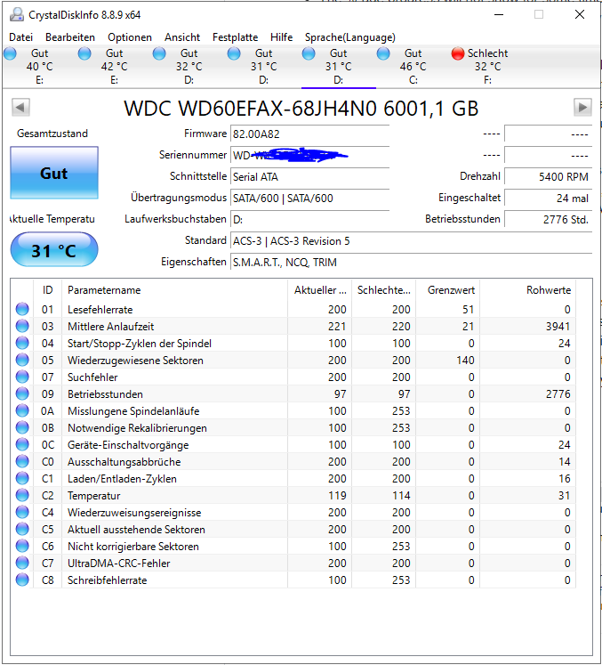Open the Bearbeiten menu

70,37
